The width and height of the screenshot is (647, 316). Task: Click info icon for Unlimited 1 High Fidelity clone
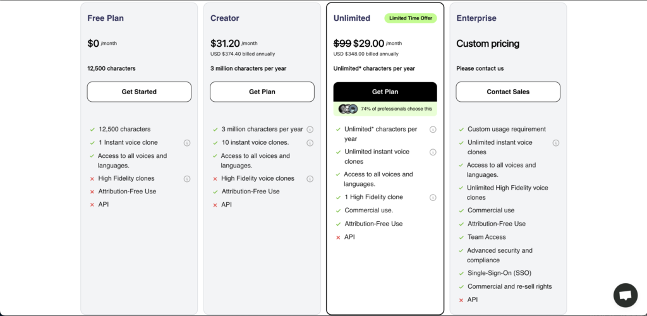433,197
